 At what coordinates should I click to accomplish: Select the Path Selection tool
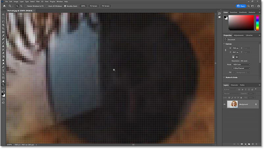(x=3, y=74)
